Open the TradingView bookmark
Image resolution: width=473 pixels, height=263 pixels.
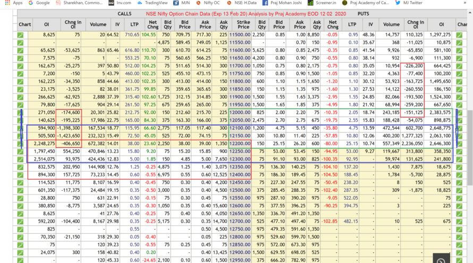[x=153, y=3]
